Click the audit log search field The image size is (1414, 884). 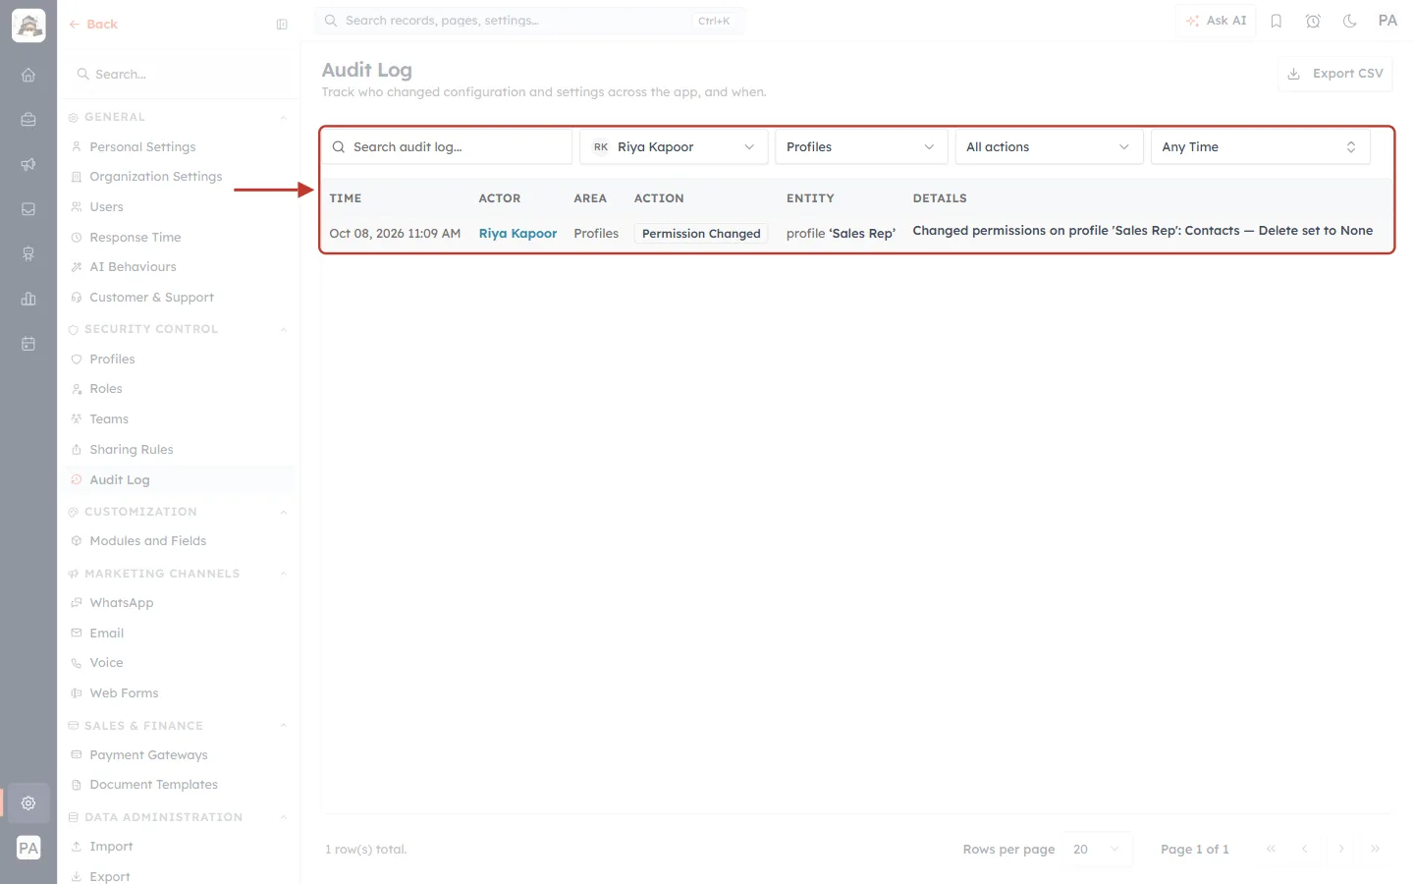[447, 147]
